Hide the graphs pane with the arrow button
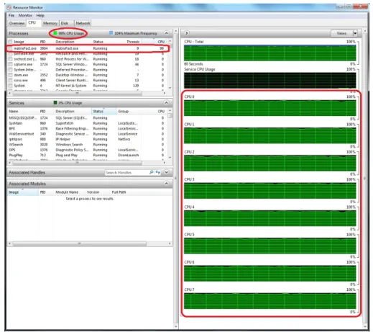Viewport: 373px width, 332px height. (187, 33)
